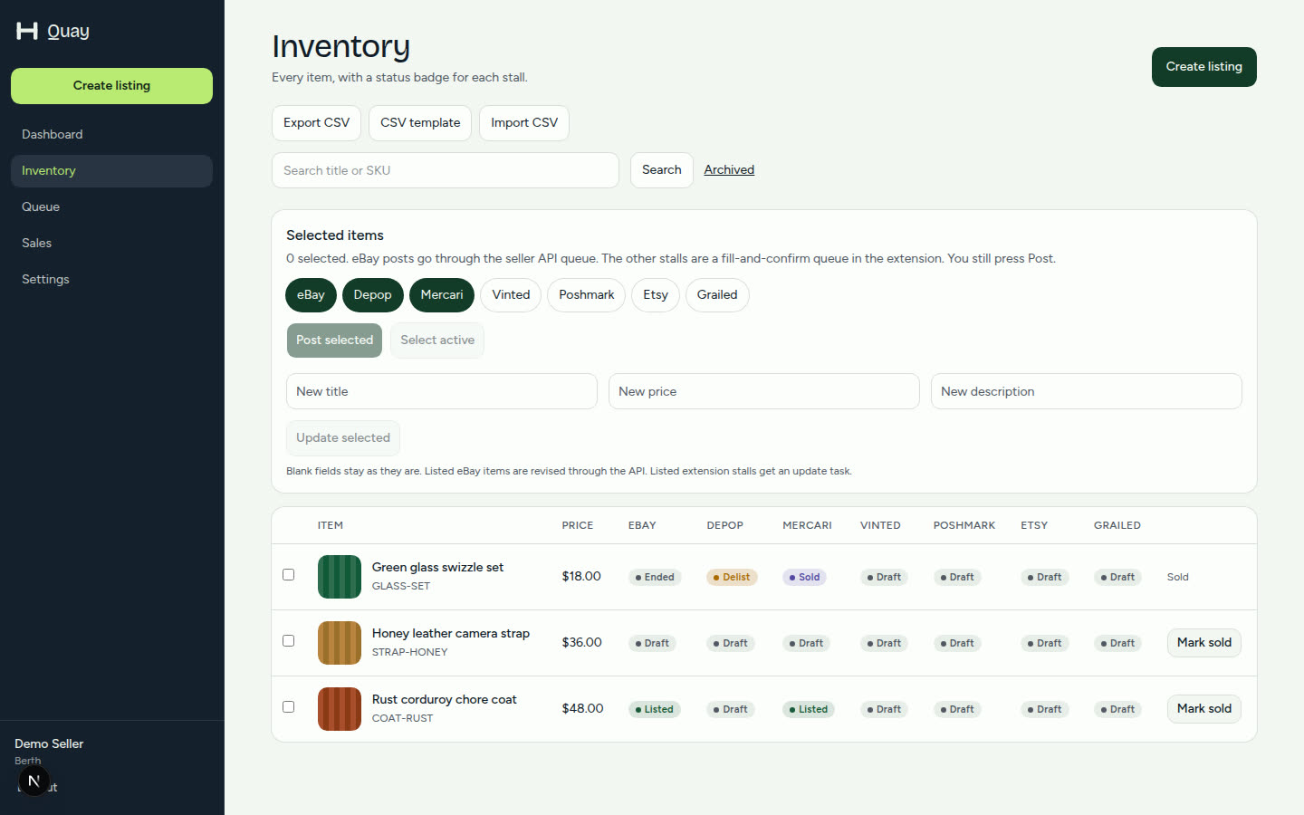Click Import CSV button
Viewport: 1304px width, 815px height.
click(524, 123)
